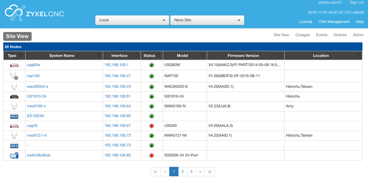Open the Admin tab

[x=358, y=35]
